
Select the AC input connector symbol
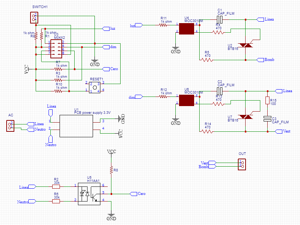(10, 126)
